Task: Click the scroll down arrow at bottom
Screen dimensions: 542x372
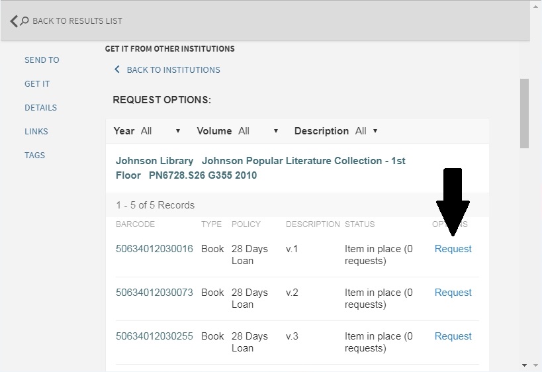Action: [x=525, y=365]
